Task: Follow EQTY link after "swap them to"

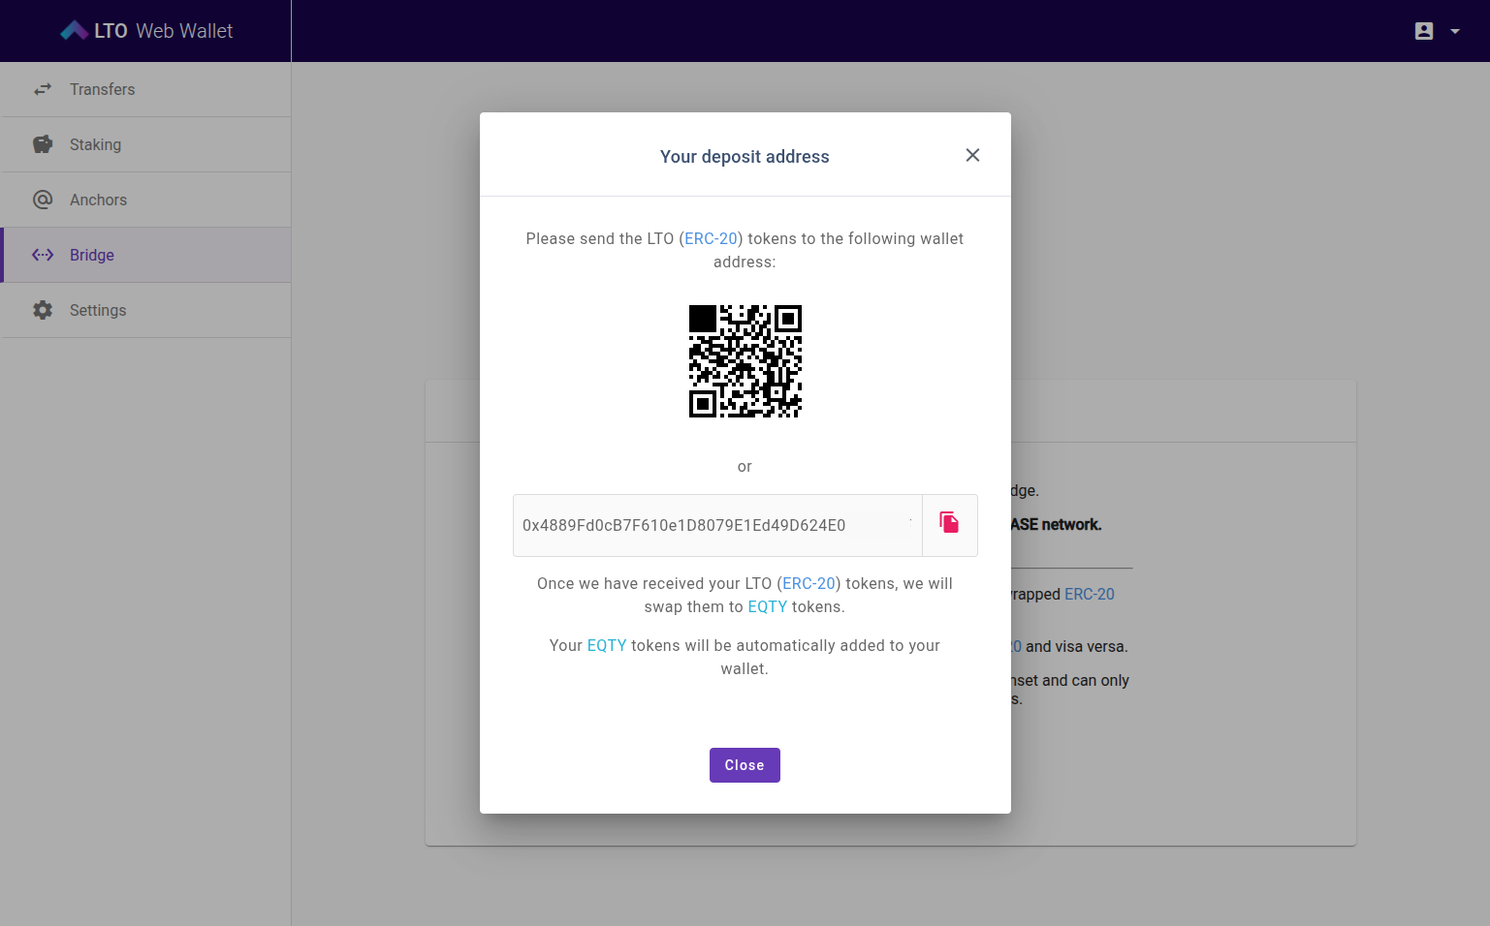Action: coord(767,607)
